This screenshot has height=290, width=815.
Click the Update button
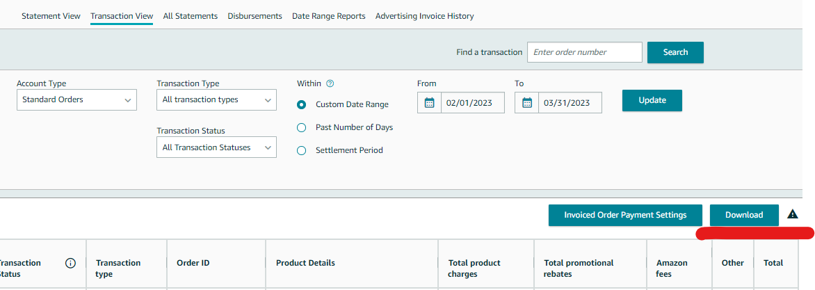coord(652,100)
